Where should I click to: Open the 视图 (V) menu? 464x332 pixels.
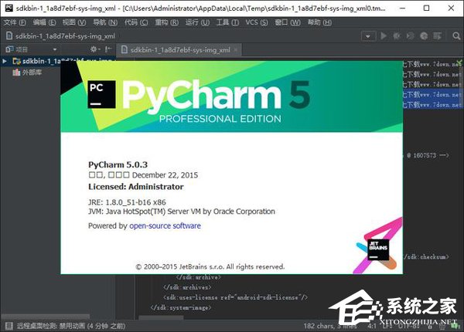click(74, 22)
